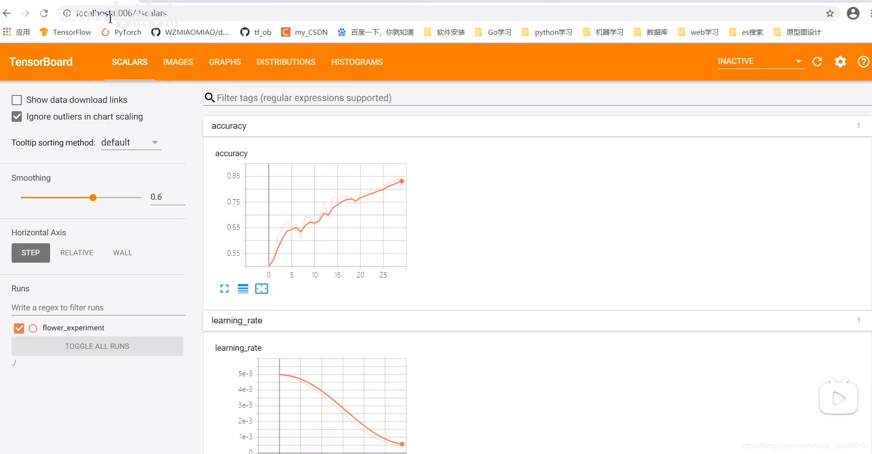Screen dimensions: 872x454
Task: Uncheck Ignore outliers in chart scaling
Action: pos(17,117)
